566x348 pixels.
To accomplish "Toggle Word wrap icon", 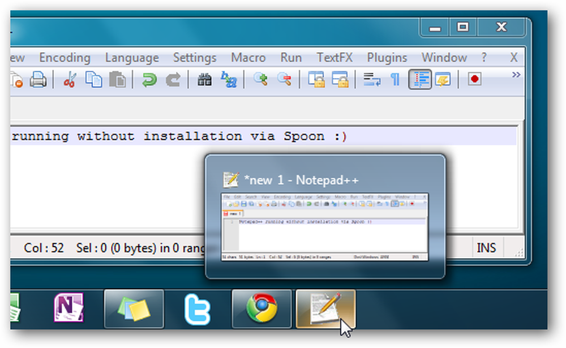I will [x=372, y=80].
